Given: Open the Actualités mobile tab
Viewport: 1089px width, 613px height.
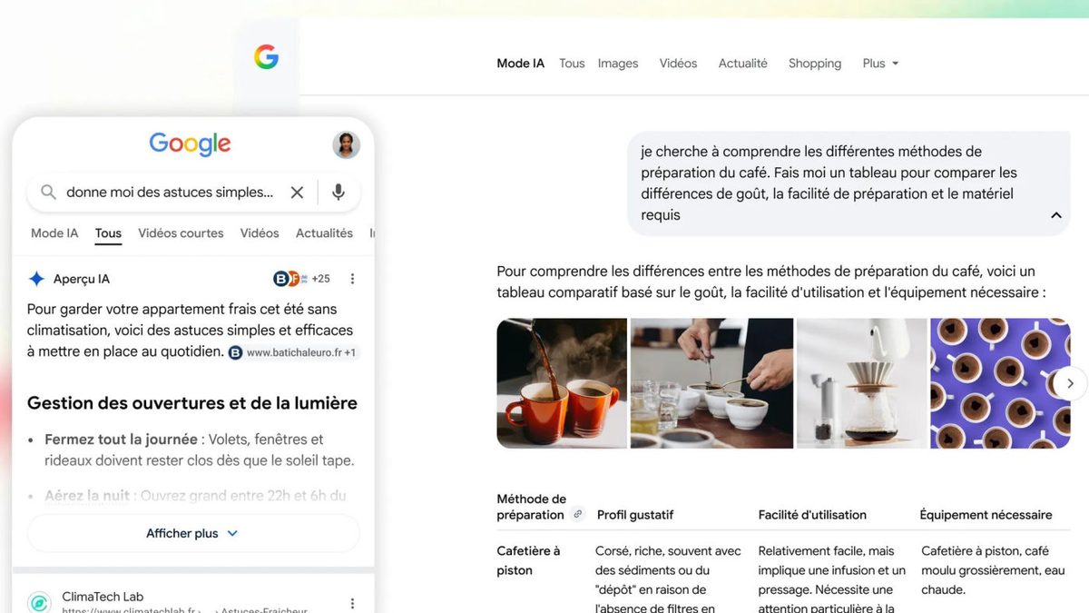Looking at the screenshot, I should coord(324,233).
